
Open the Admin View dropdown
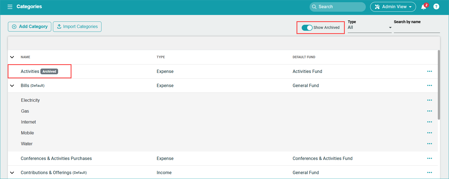[393, 7]
